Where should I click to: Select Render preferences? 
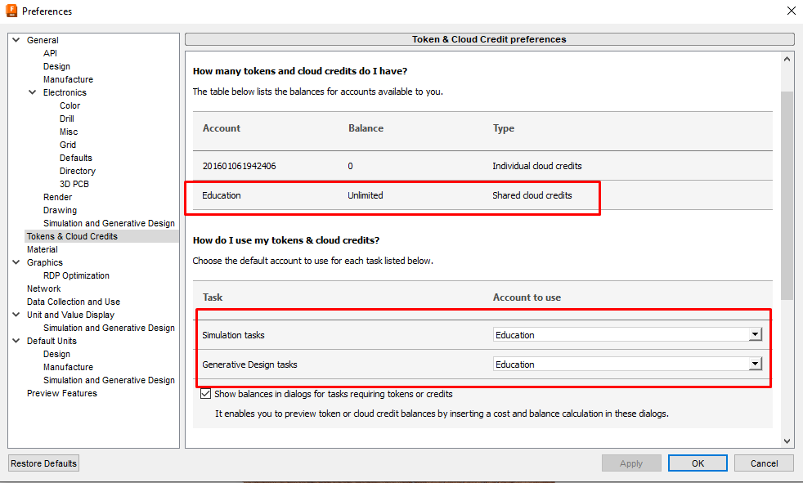(x=57, y=196)
